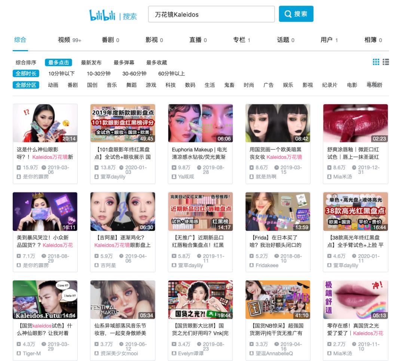Open title 【吉阿星】逐渐鸡化

pyautogui.click(x=122, y=241)
